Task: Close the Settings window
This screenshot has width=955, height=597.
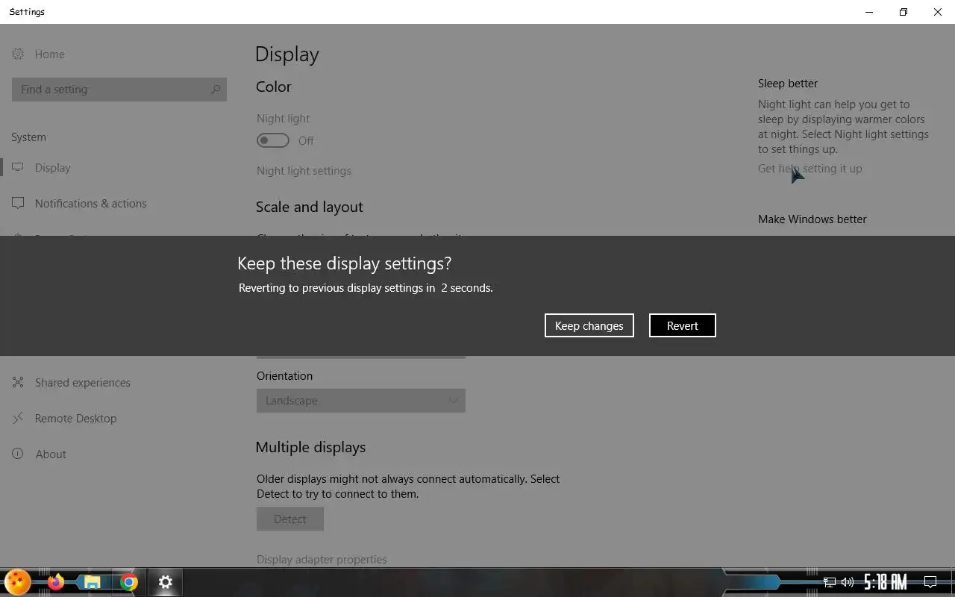Action: (x=938, y=12)
